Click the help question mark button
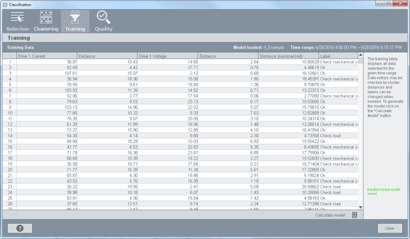This screenshot has height=239, width=410. (x=20, y=228)
